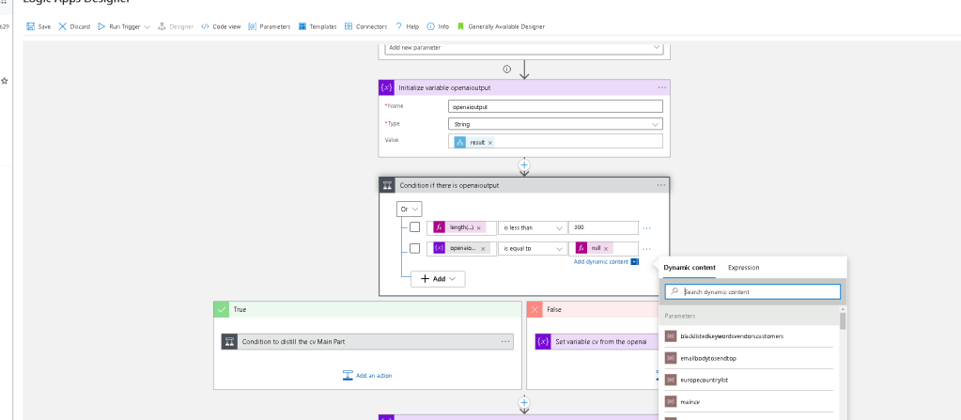Click the Name field containing openaioutput
Screen dimensions: 961x420
coord(555,107)
